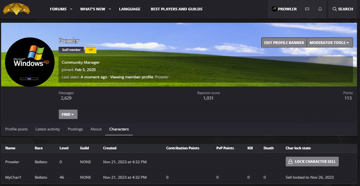
Task: Click the Name column header
Action: tap(10, 148)
